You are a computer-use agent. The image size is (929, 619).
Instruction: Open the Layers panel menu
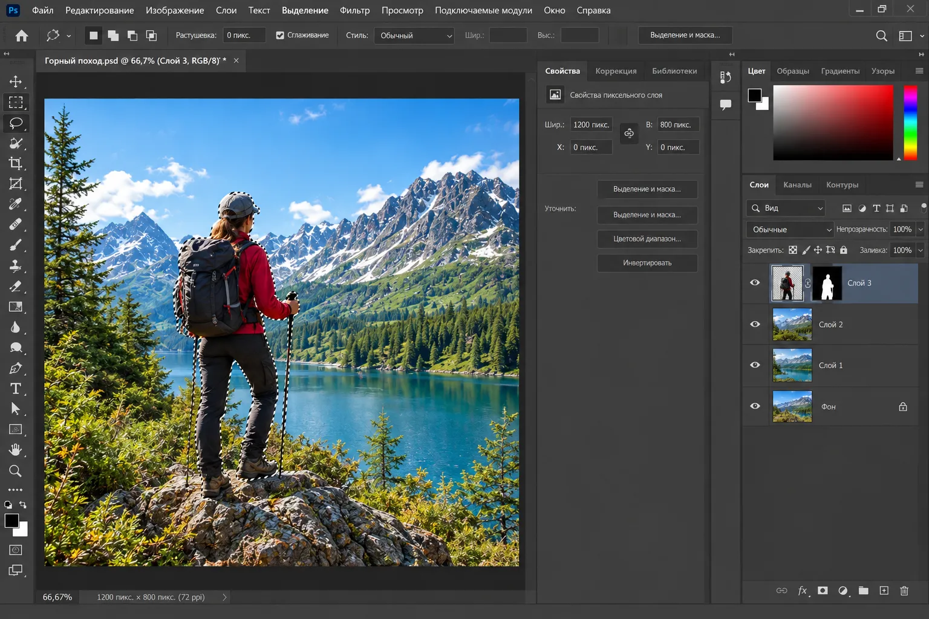point(919,184)
